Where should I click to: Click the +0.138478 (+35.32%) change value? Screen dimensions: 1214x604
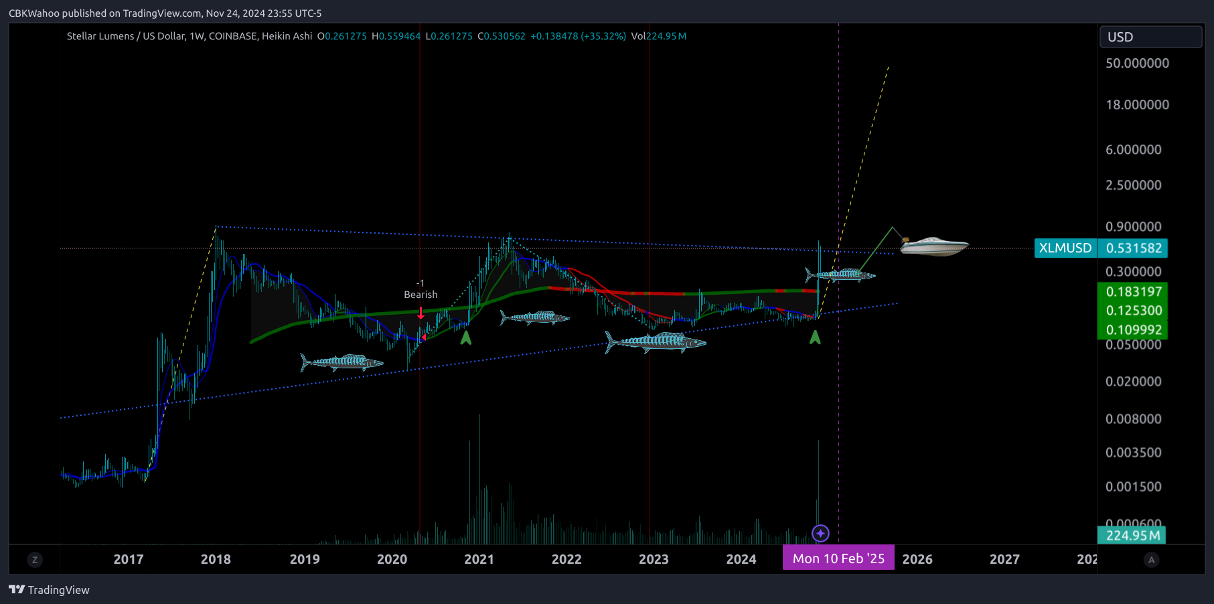click(x=578, y=36)
